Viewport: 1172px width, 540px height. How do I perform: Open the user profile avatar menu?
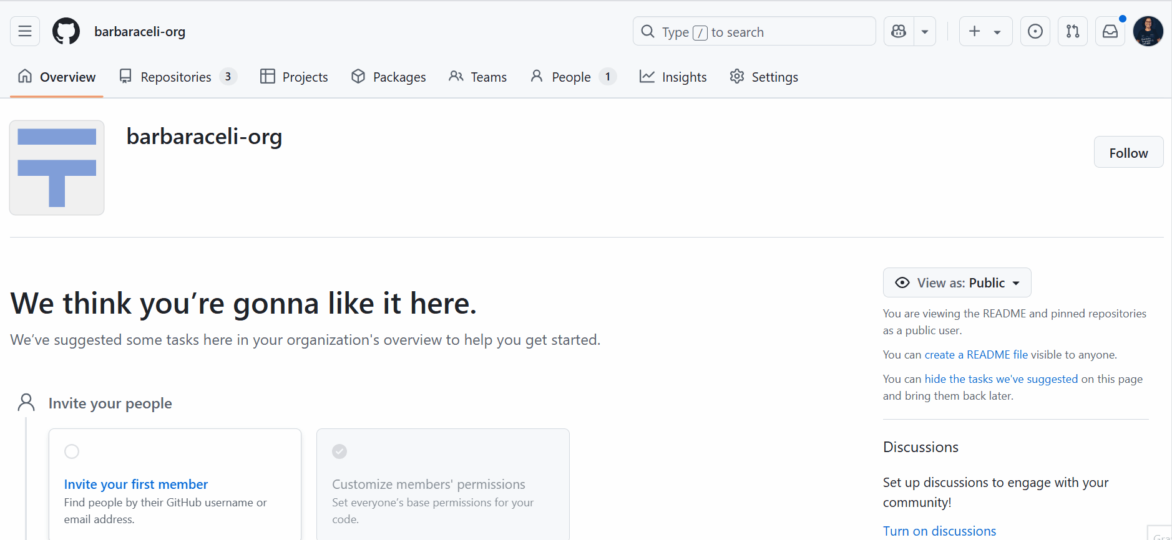1148,31
